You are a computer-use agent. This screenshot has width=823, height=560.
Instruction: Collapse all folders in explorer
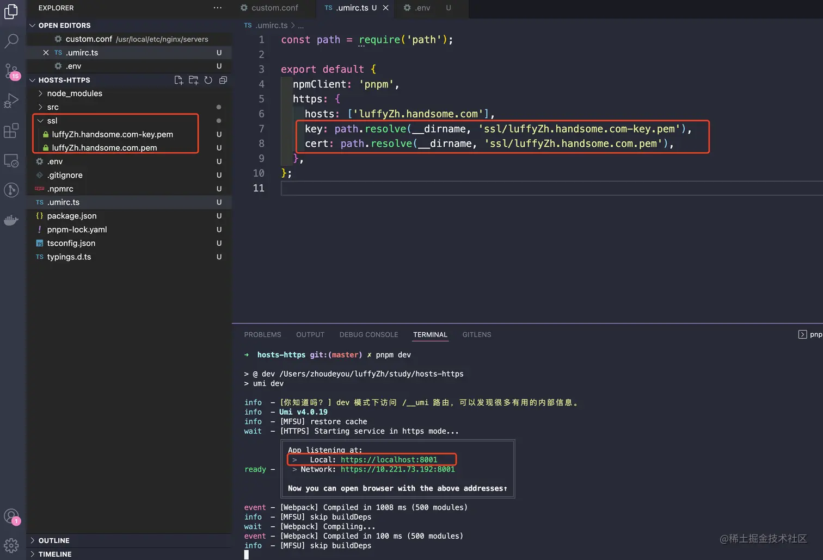coord(223,80)
